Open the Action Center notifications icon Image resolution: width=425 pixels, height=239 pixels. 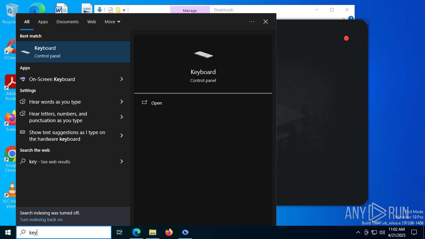tap(414, 232)
